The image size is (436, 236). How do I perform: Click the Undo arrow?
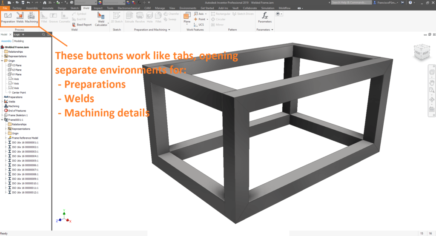pos(29,3)
